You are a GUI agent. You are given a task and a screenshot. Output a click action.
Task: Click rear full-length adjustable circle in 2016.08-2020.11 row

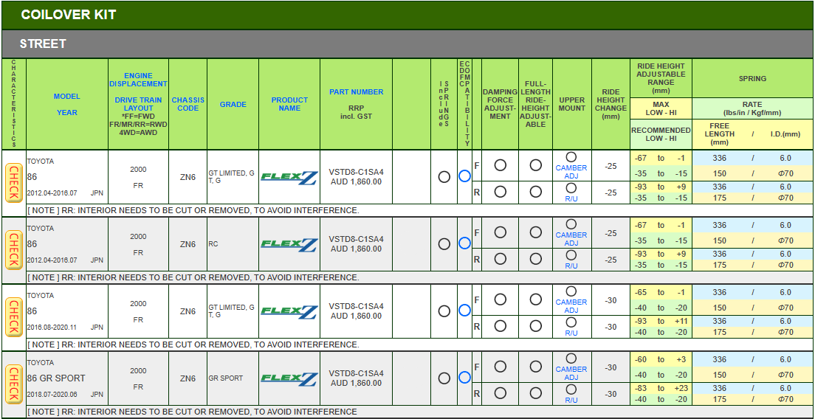coord(535,326)
